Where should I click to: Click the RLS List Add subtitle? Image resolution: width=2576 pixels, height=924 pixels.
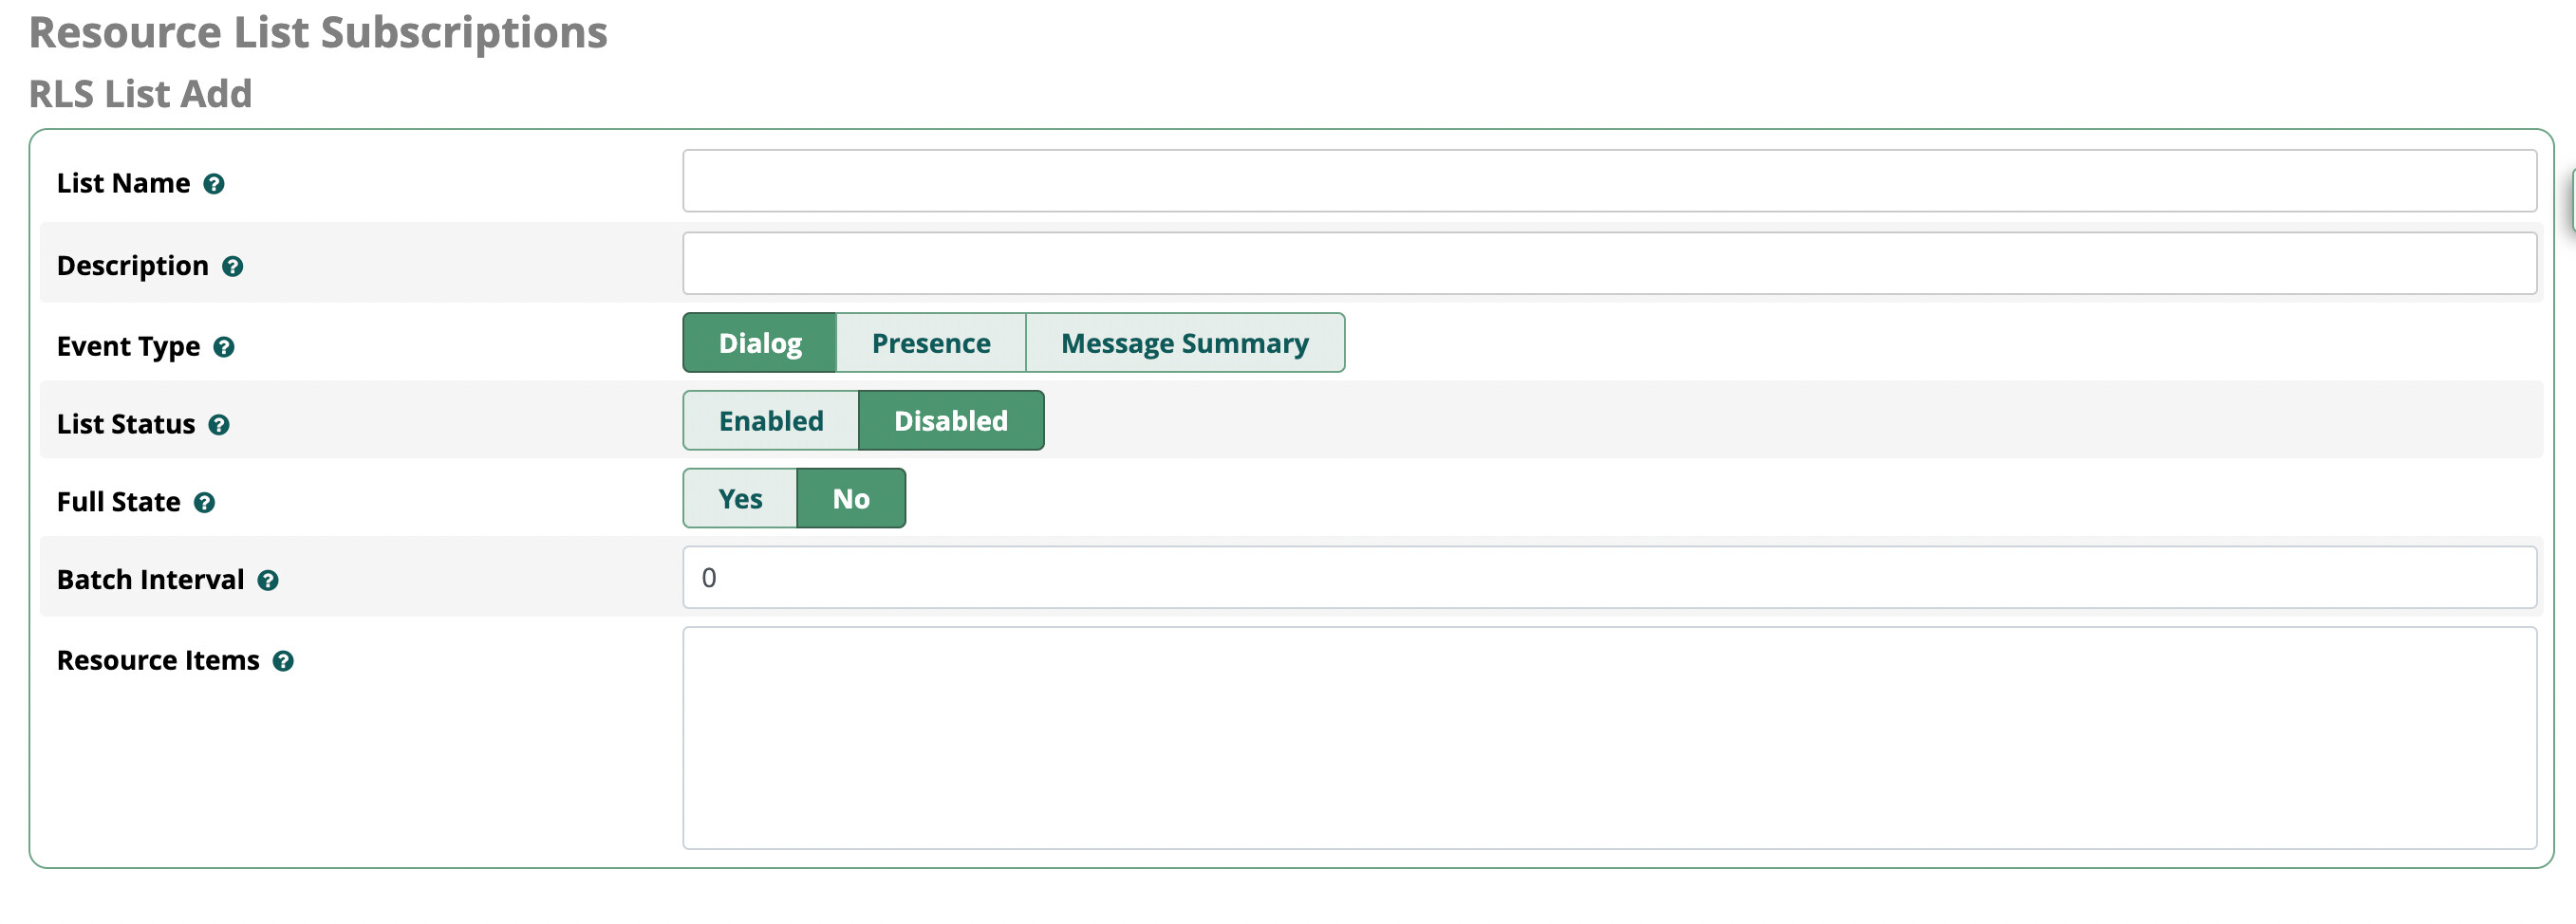140,94
